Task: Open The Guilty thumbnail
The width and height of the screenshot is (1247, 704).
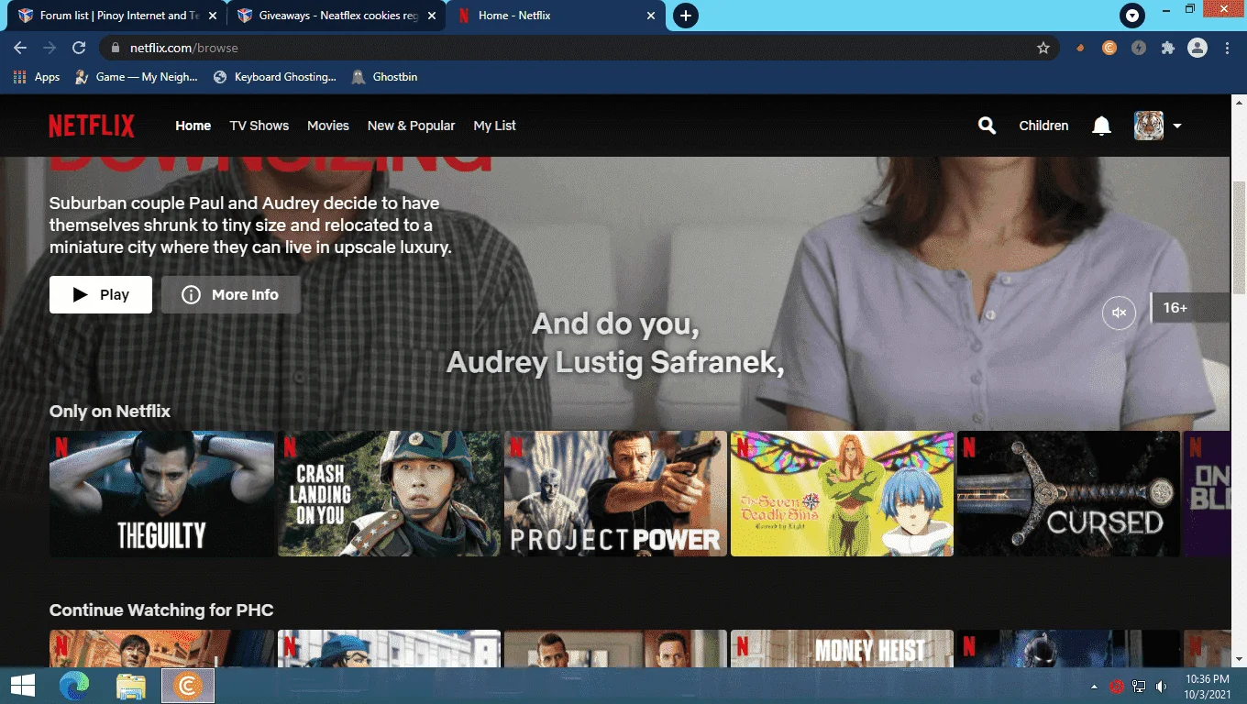Action: click(x=161, y=494)
